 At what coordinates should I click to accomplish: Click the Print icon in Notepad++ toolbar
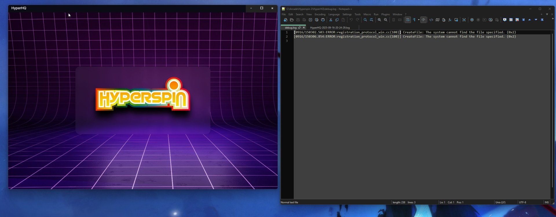323,20
